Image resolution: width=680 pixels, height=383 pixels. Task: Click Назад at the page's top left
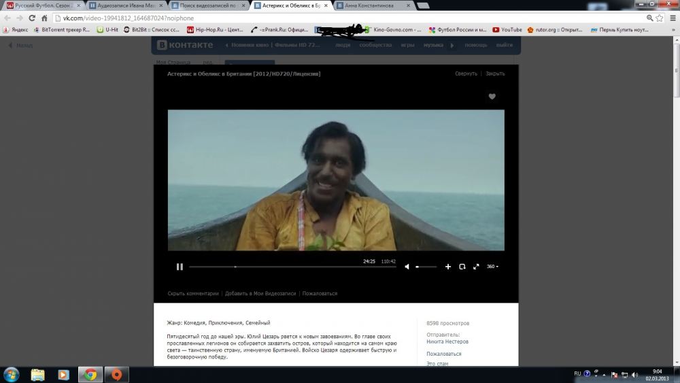pyautogui.click(x=20, y=45)
